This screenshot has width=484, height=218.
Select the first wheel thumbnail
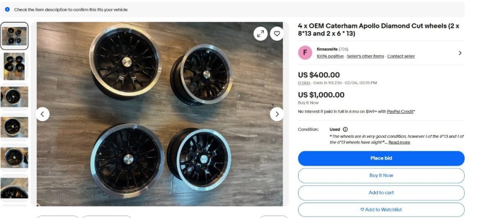pyautogui.click(x=15, y=36)
